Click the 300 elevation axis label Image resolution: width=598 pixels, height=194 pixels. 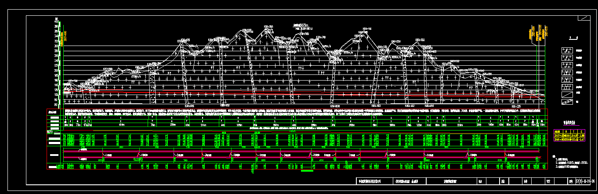(x=56, y=46)
